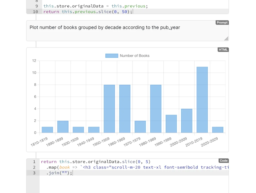Click the Prompt badge on the prompt cell
256x193 pixels.
pyautogui.click(x=222, y=22)
